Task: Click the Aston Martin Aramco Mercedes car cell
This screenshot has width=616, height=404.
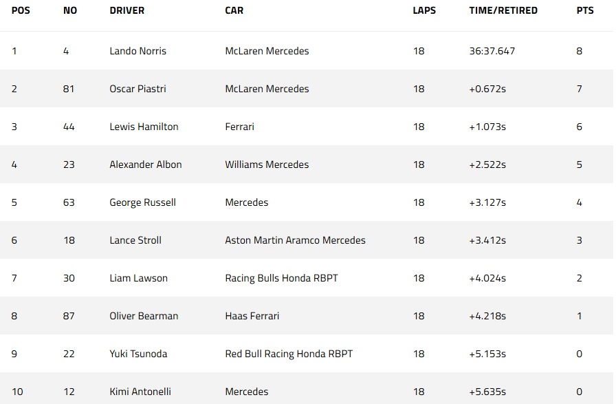Action: tap(295, 240)
